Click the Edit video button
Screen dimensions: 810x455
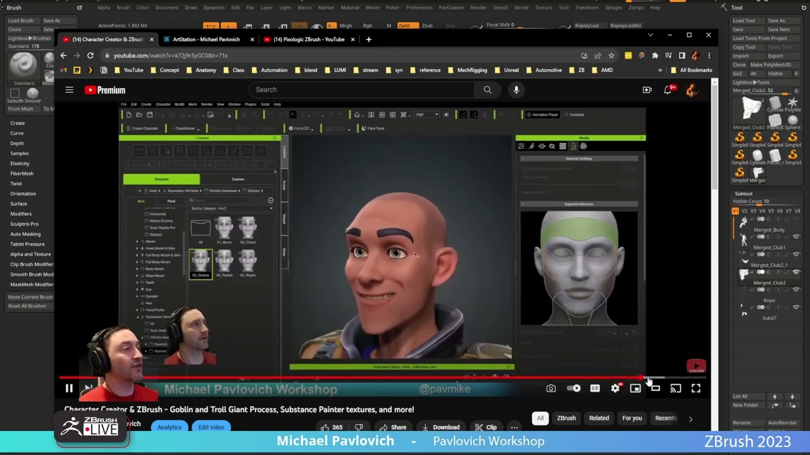211,427
